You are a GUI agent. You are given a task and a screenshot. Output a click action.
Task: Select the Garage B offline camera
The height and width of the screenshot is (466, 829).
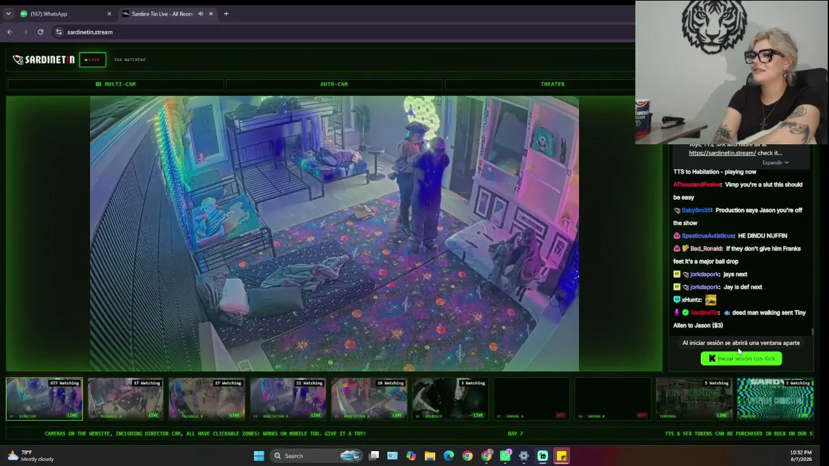(613, 399)
